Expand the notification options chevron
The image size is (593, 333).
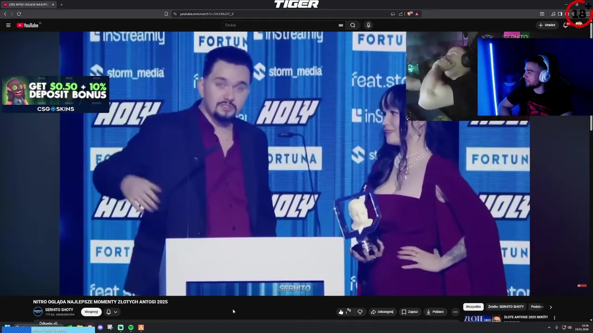coord(115,312)
